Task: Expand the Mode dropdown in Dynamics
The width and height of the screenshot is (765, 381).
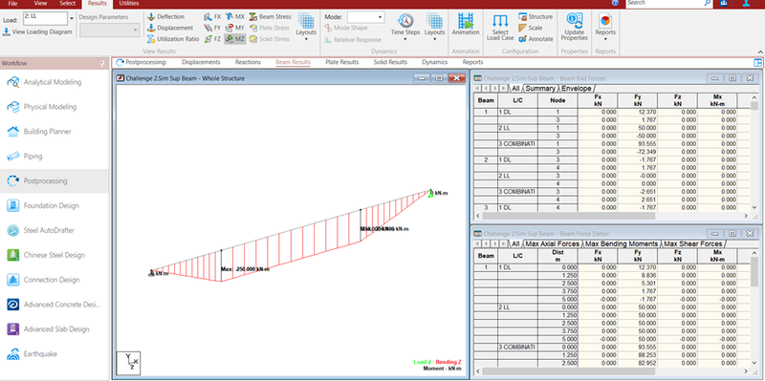Action: tap(366, 17)
